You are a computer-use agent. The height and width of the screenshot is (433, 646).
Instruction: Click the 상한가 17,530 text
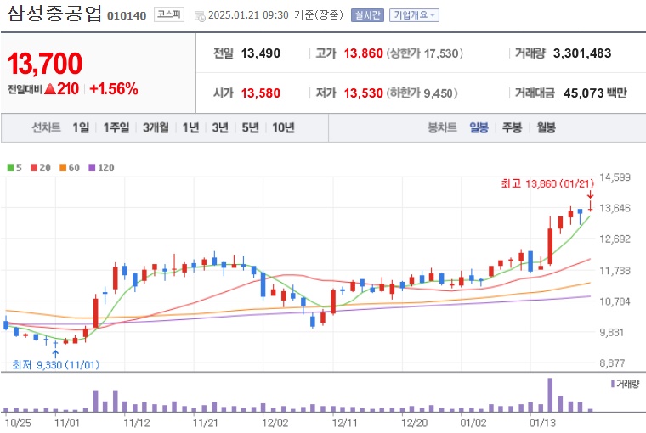point(424,53)
